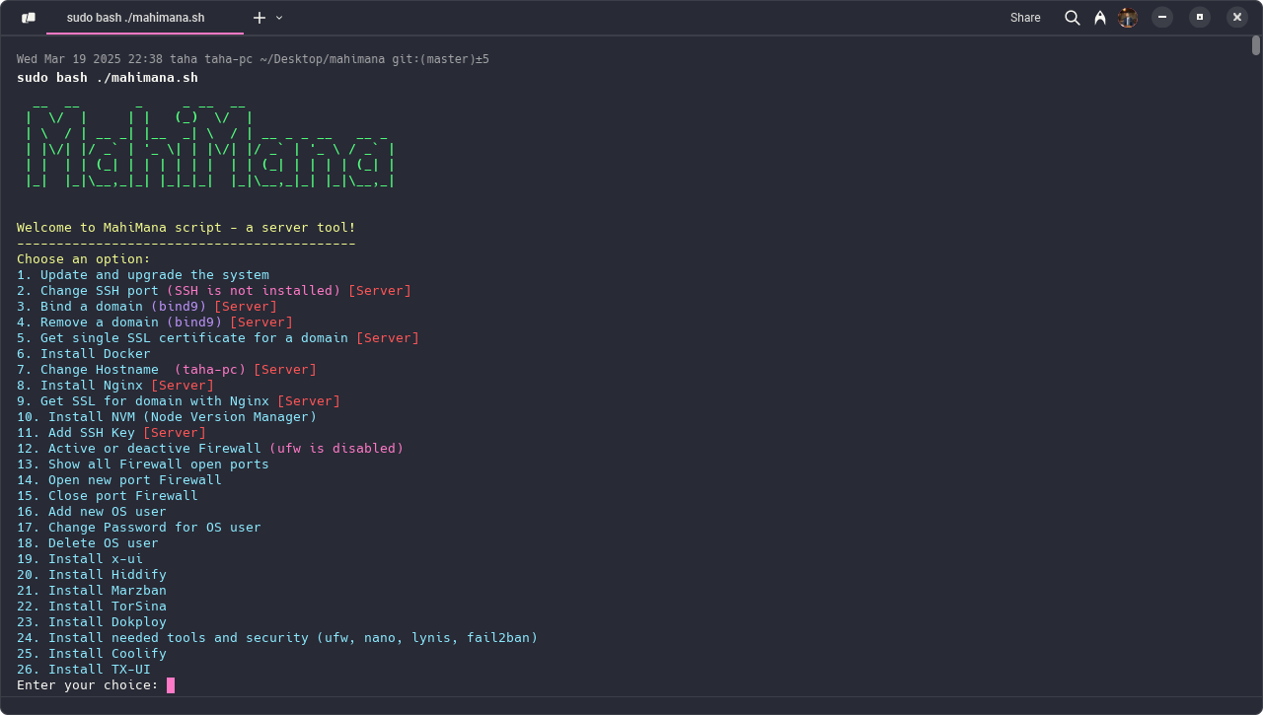Click option '14. Open new port Firewall'
This screenshot has height=715, width=1263.
[x=119, y=480]
